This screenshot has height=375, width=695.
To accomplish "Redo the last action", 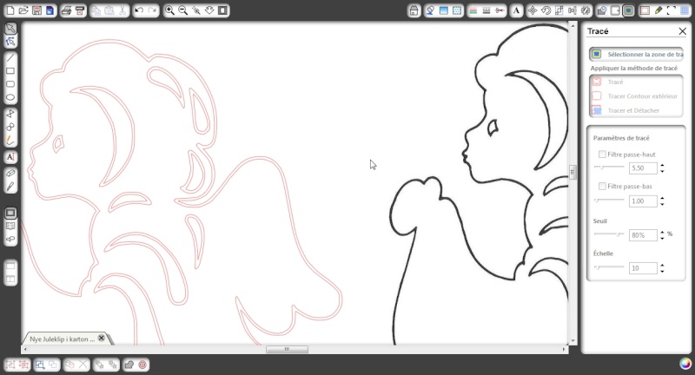I will pos(152,10).
